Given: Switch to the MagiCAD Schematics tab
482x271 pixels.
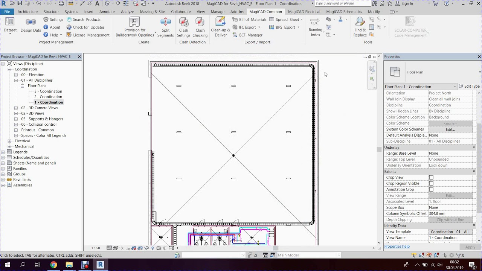Looking at the screenshot, I should (x=344, y=12).
